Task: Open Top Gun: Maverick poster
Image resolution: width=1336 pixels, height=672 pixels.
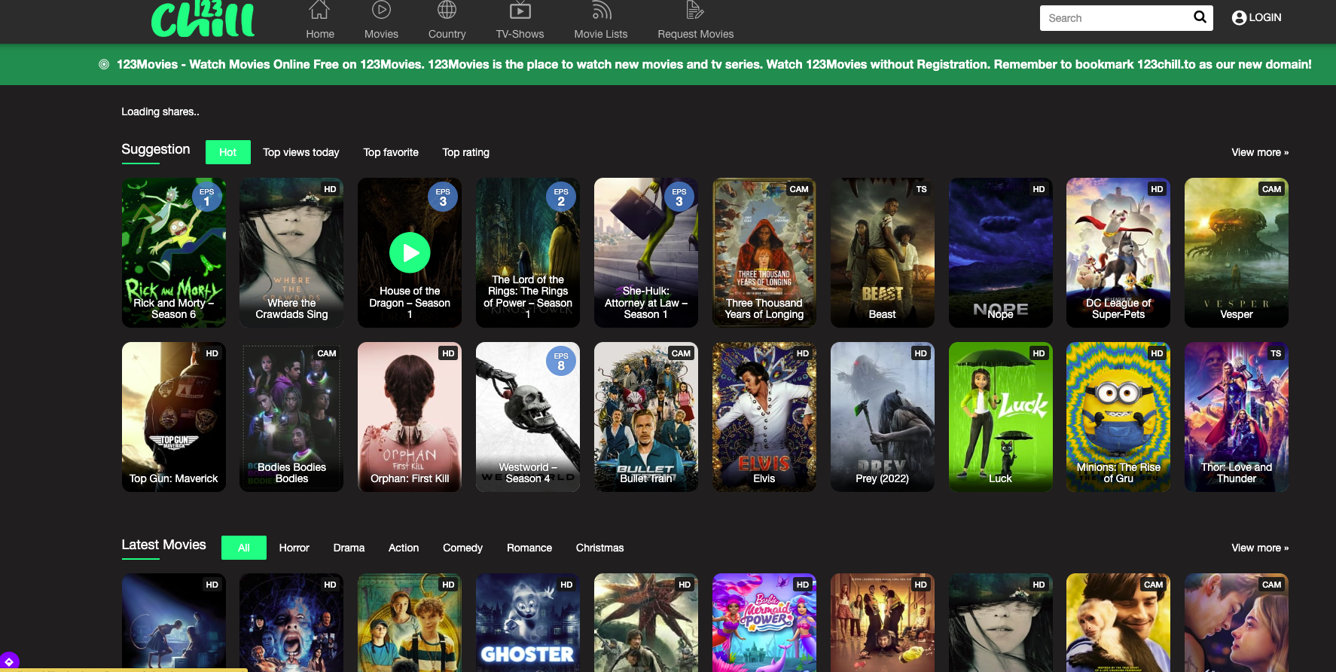Action: click(173, 417)
